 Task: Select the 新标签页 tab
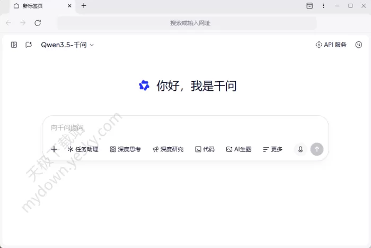pos(42,6)
